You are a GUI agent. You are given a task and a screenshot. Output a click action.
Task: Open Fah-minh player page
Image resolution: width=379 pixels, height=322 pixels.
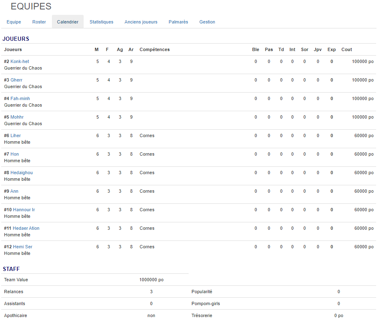tap(20, 98)
